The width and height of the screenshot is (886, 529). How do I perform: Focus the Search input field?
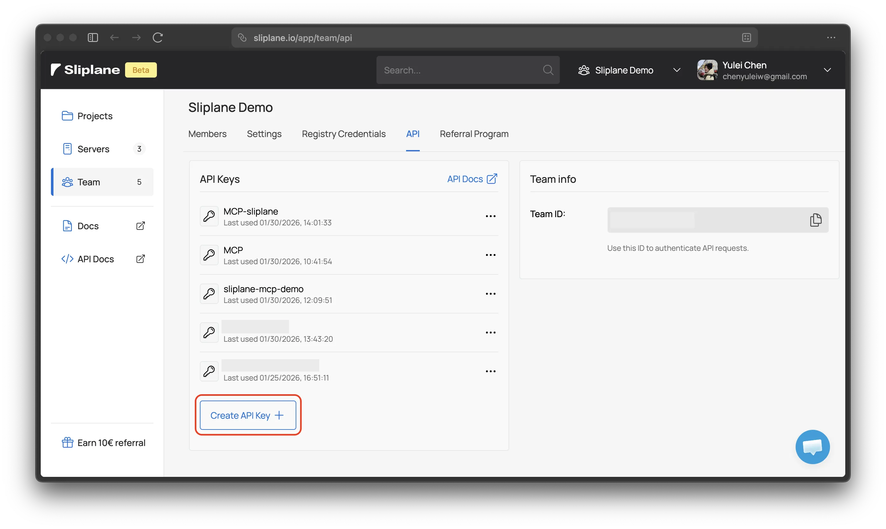[460, 70]
